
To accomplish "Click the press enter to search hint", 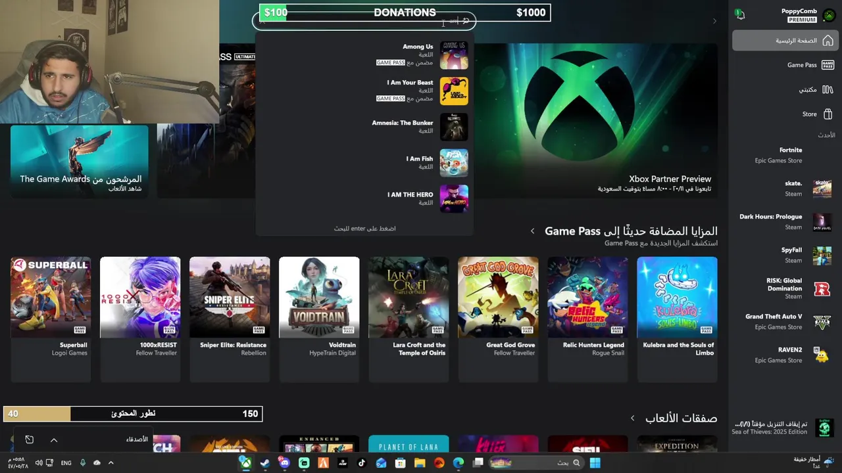I will (x=364, y=229).
